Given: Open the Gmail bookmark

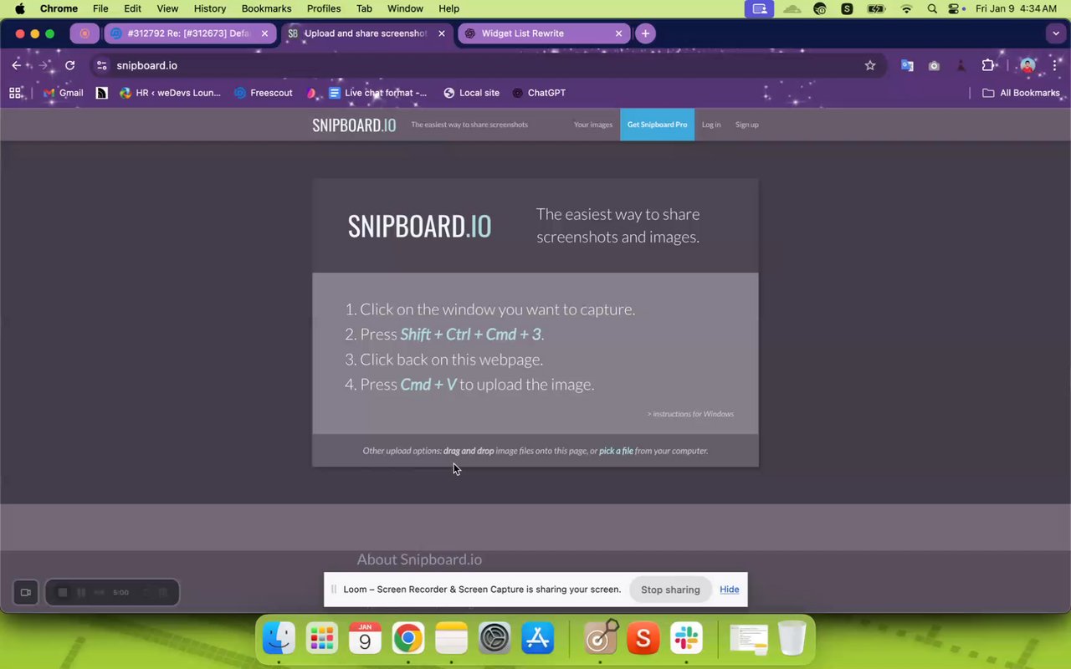Looking at the screenshot, I should pyautogui.click(x=64, y=93).
